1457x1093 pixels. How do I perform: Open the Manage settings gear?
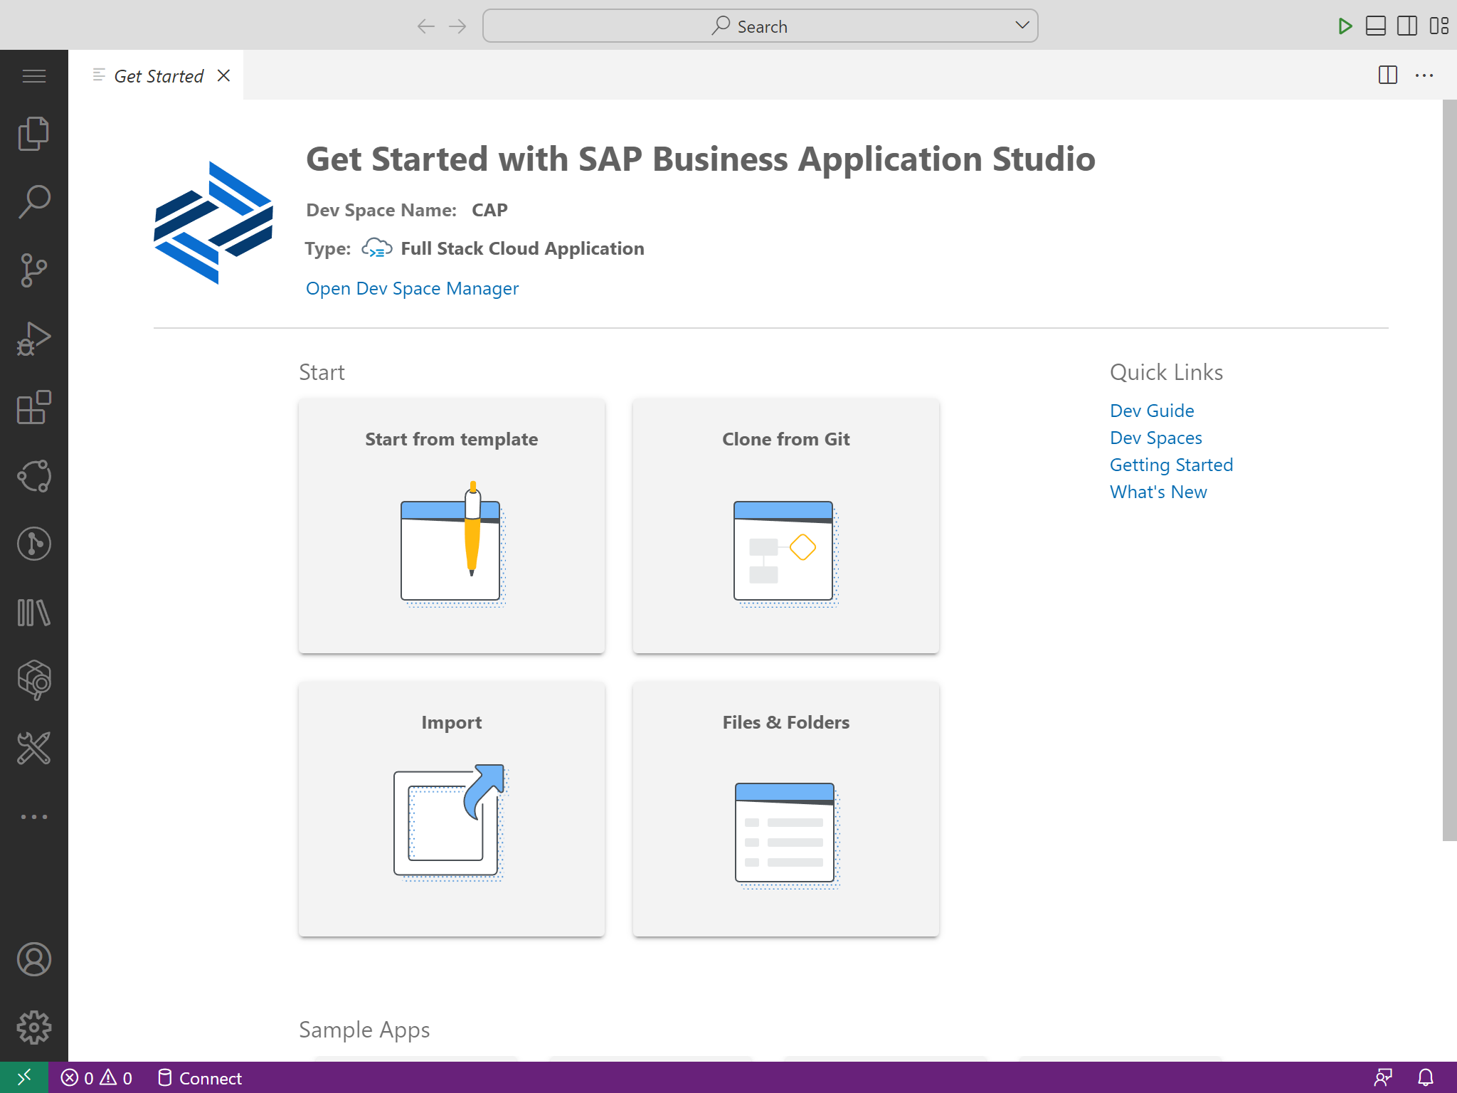[33, 1028]
